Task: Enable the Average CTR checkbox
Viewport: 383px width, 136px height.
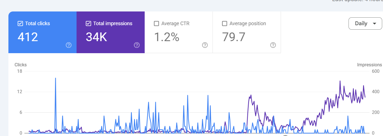Action: (x=156, y=24)
